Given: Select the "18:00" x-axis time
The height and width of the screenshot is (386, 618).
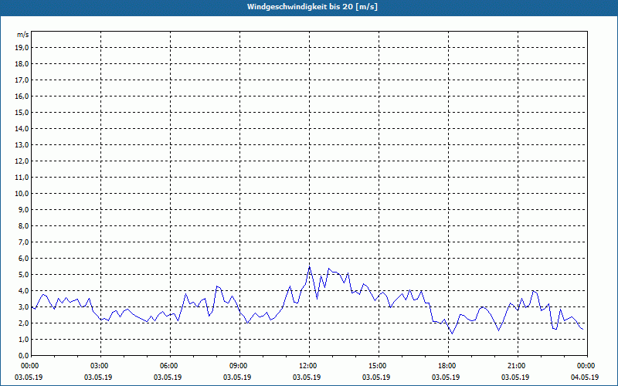Looking at the screenshot, I should (448, 365).
